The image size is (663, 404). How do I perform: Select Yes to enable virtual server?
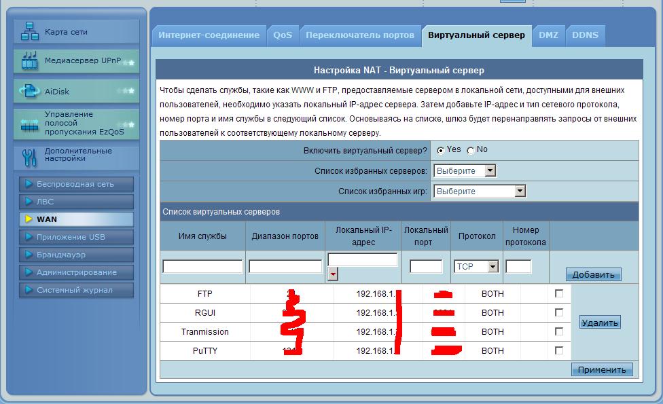(441, 150)
